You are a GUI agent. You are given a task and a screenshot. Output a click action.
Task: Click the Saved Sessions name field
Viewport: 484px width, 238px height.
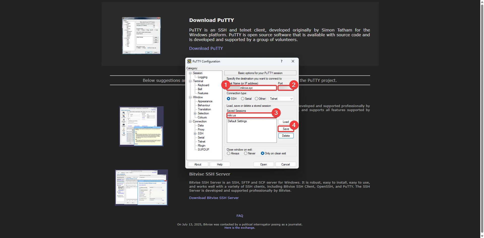tap(252, 115)
